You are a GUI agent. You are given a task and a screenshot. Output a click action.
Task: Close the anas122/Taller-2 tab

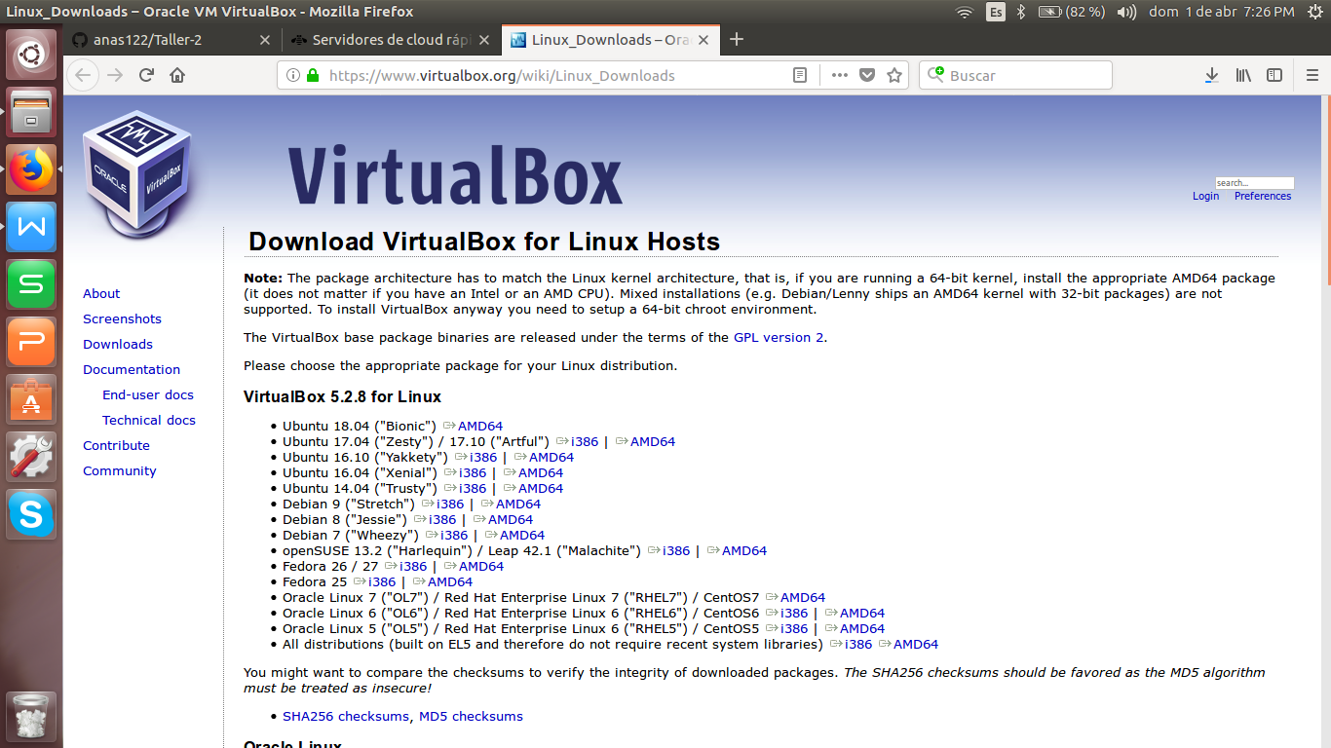pyautogui.click(x=265, y=40)
